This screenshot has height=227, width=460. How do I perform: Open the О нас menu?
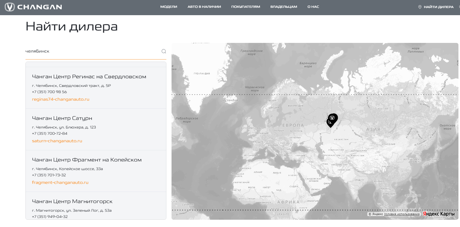click(313, 7)
